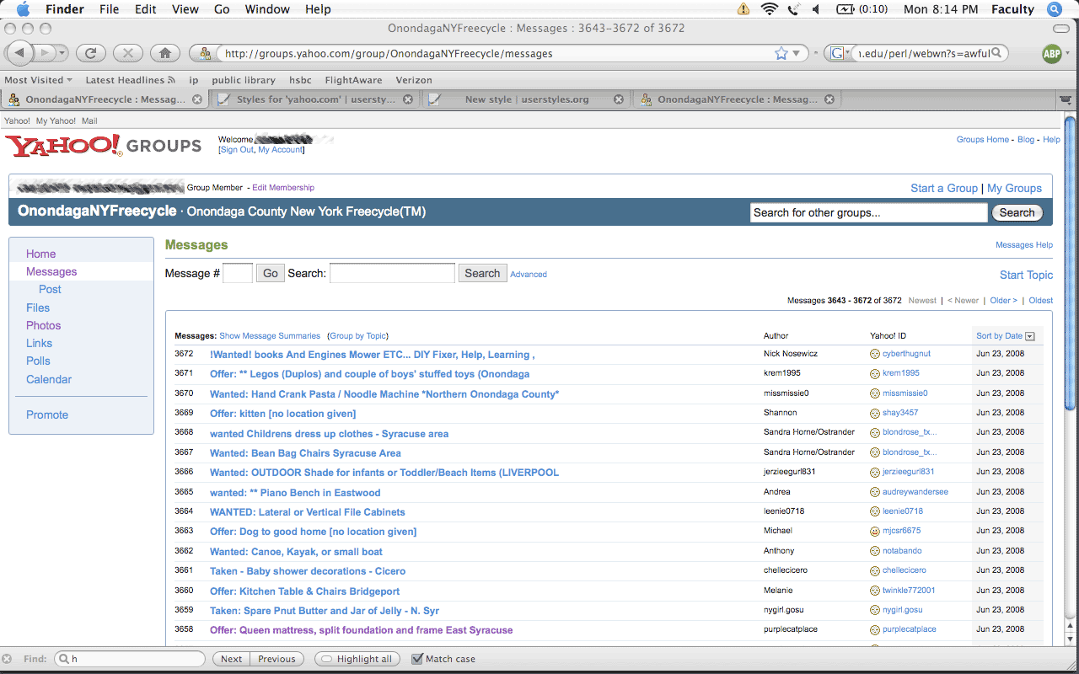Open the ABP Adblock Plus icon

tap(1052, 54)
